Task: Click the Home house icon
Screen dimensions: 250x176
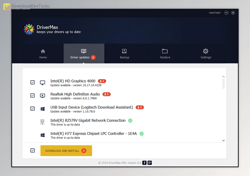Action: click(43, 51)
